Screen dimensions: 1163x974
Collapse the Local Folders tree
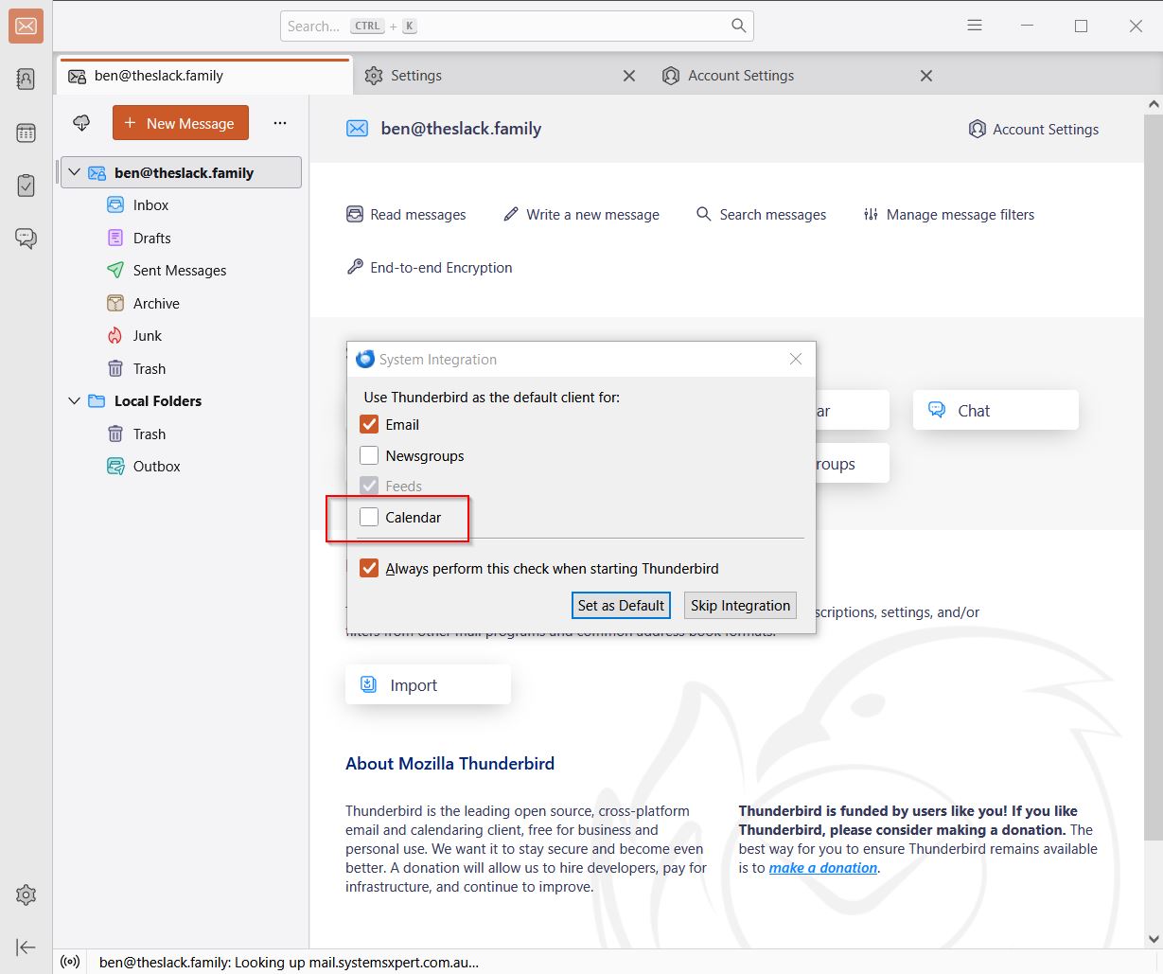click(75, 401)
